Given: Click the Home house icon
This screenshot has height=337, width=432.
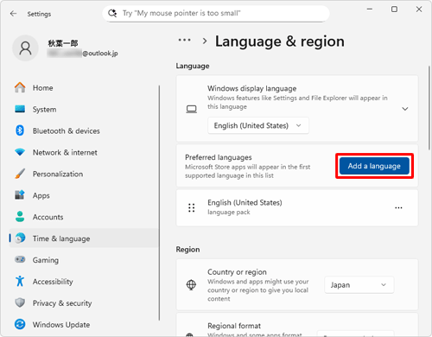Looking at the screenshot, I should click(x=20, y=87).
